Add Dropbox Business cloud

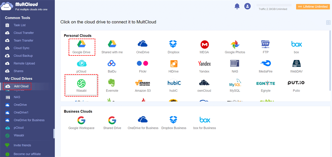[174, 123]
